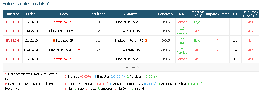Image resolution: width=261 pixels, height=94 pixels.
Task: Click visiting Swansea City on 05/05/19
Action: (130, 50)
